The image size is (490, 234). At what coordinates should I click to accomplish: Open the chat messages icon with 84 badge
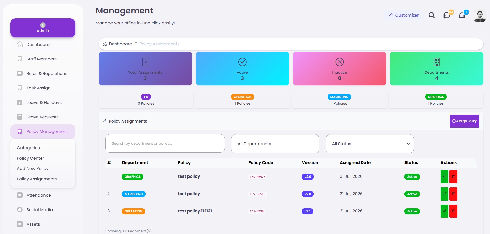(447, 15)
